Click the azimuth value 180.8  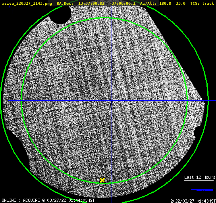coord(165,4)
